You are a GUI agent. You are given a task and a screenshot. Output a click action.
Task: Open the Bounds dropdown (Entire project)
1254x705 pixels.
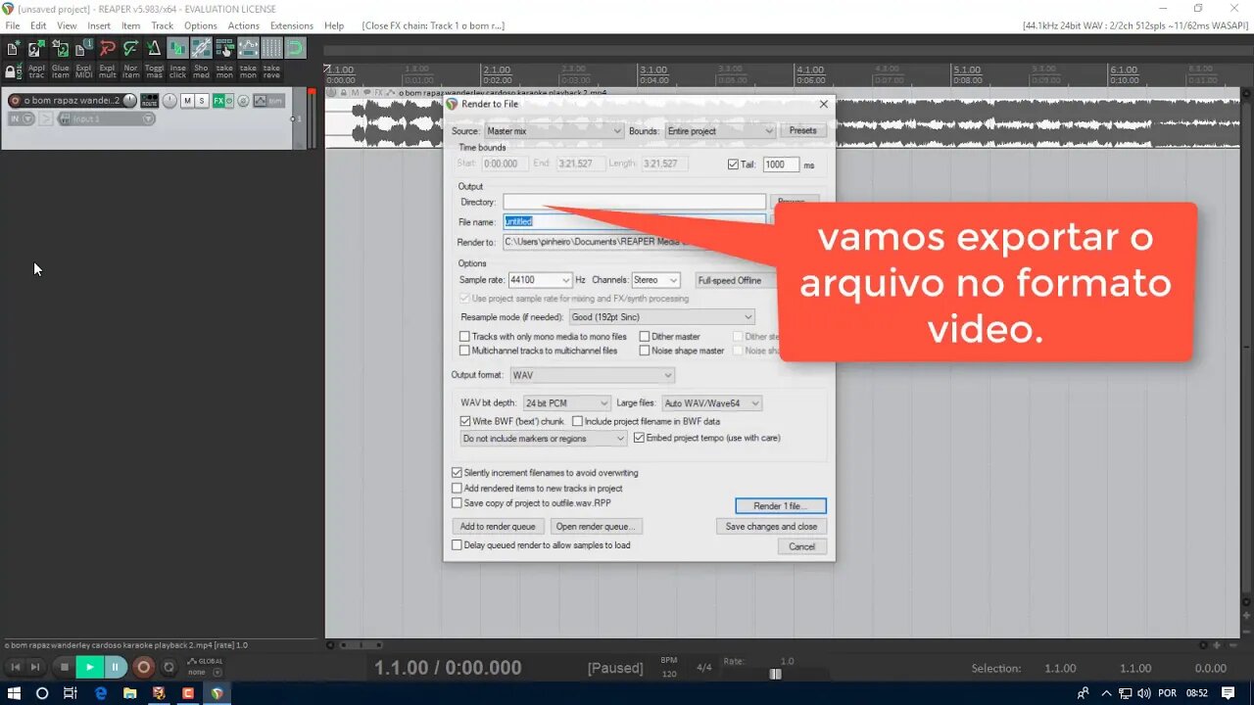719,130
